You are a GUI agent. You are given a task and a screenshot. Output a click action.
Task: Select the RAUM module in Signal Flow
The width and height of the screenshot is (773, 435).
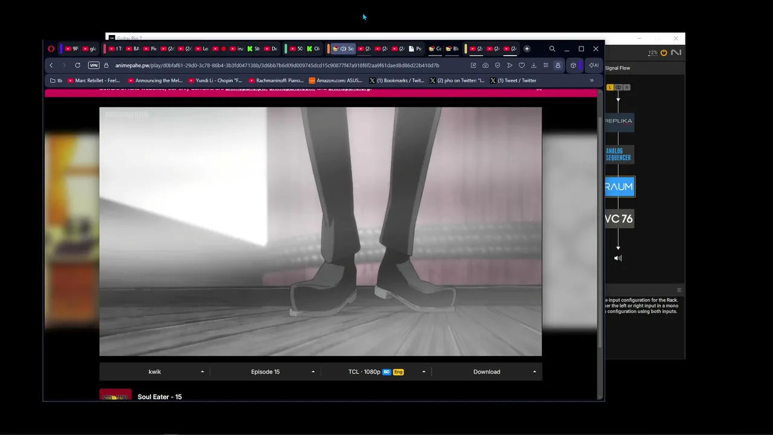tap(620, 187)
